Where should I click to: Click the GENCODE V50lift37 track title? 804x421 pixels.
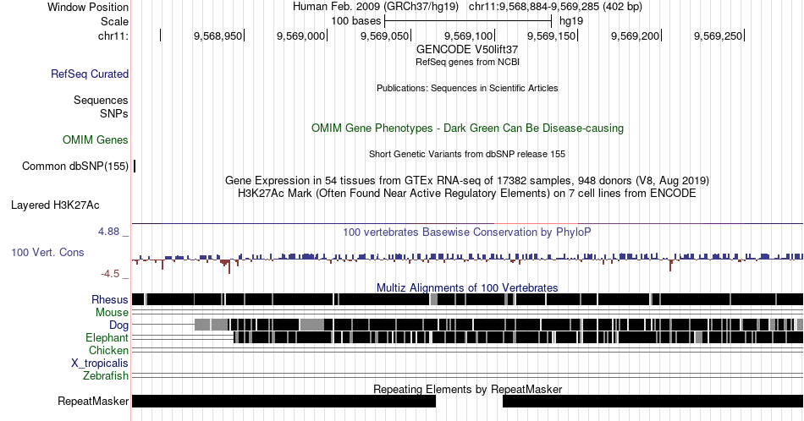(467, 49)
